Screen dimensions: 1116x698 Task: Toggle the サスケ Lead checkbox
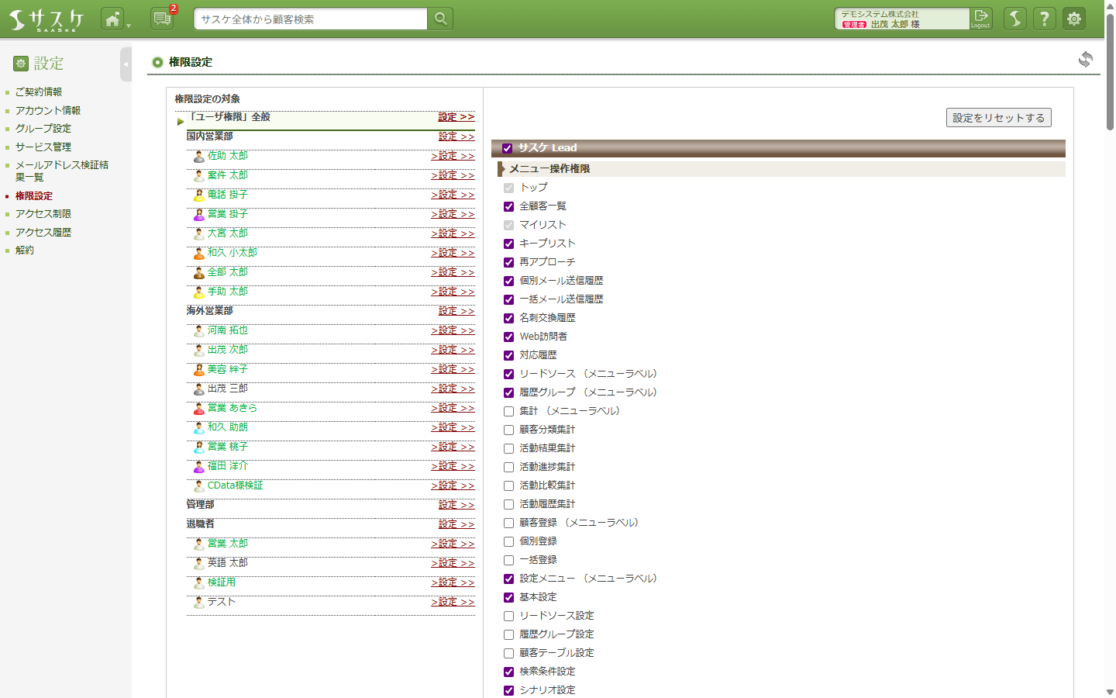pos(508,148)
